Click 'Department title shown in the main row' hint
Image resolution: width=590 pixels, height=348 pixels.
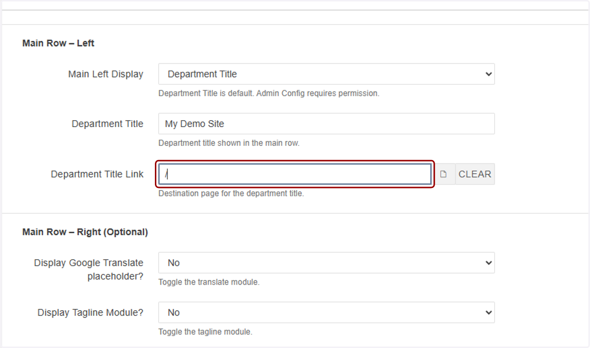pyautogui.click(x=229, y=143)
